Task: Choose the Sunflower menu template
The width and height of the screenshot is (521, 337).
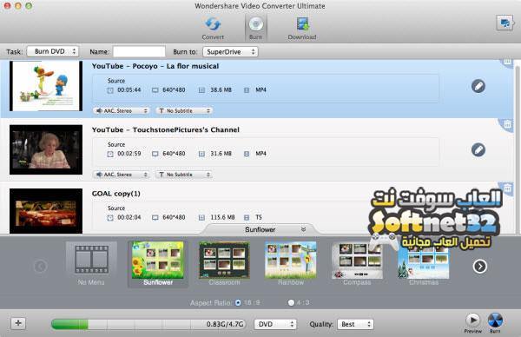Action: (x=158, y=265)
